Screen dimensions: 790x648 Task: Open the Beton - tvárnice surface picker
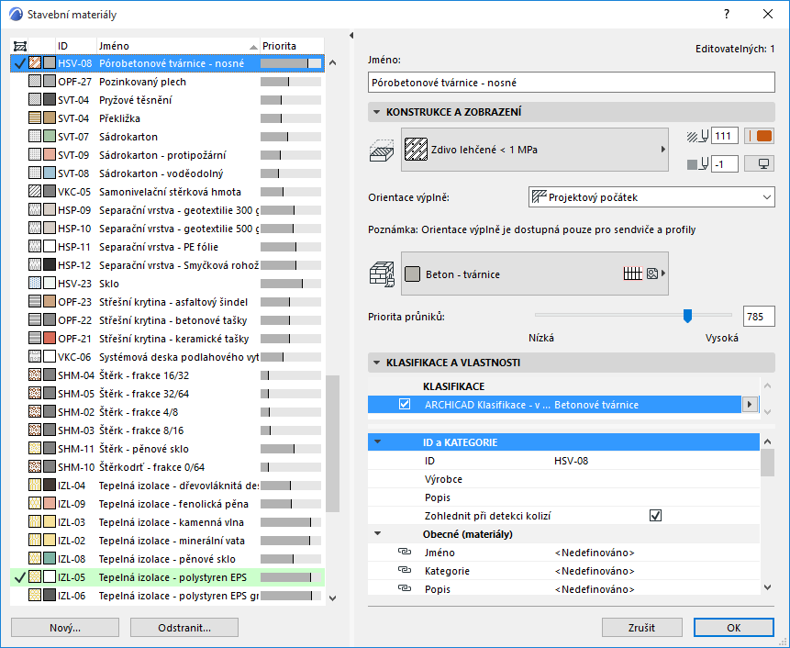pyautogui.click(x=535, y=274)
